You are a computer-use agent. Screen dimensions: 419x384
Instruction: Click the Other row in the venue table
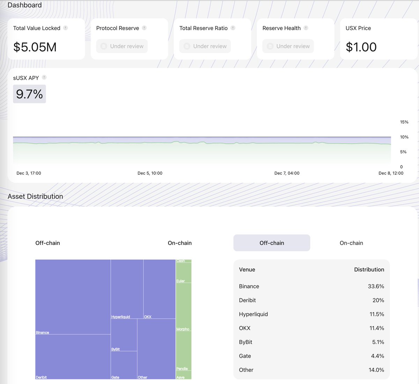[x=311, y=370]
